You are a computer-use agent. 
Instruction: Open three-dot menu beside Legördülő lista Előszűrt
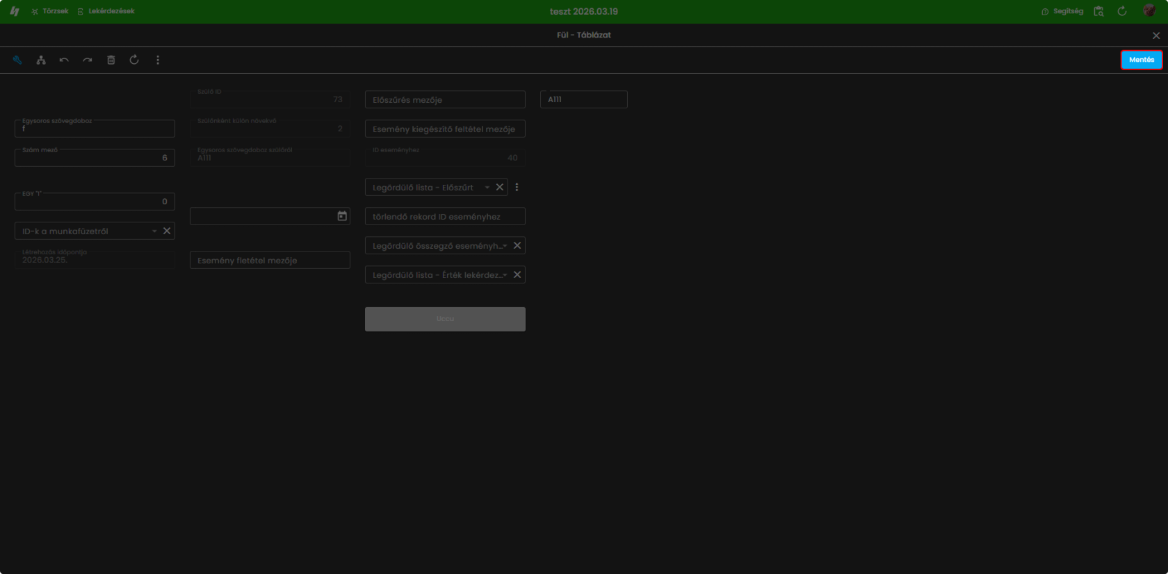(x=517, y=187)
